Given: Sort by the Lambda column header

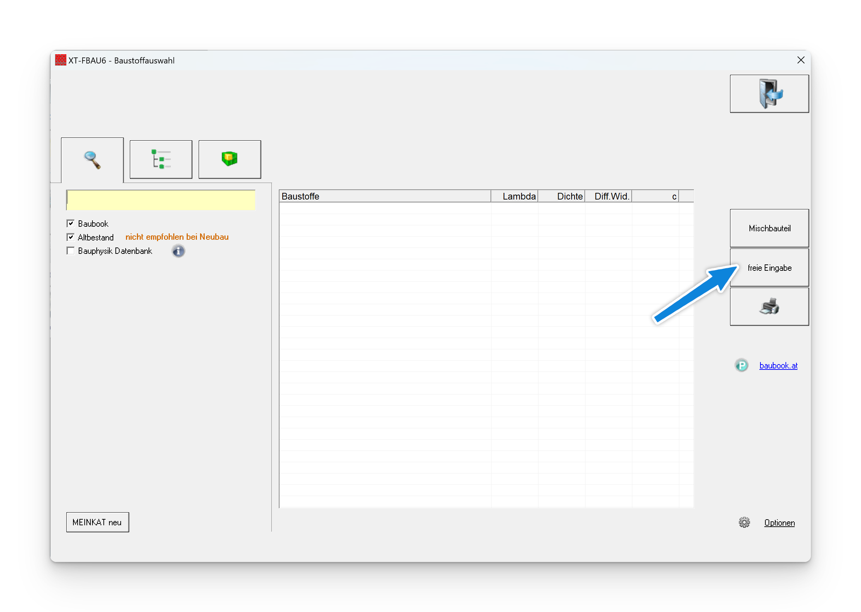Looking at the screenshot, I should [514, 196].
